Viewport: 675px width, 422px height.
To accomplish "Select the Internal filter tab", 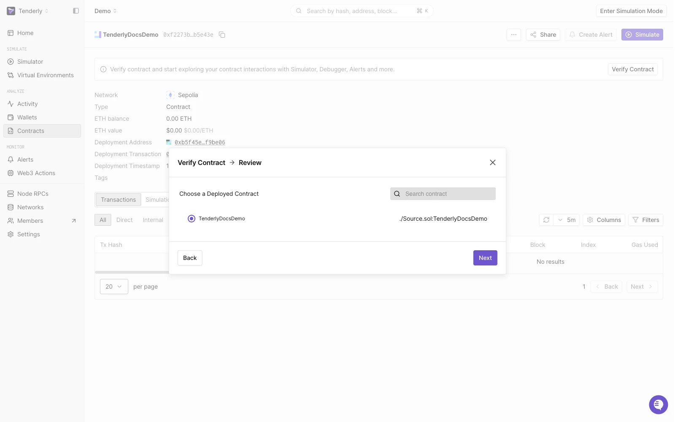I will click(153, 220).
